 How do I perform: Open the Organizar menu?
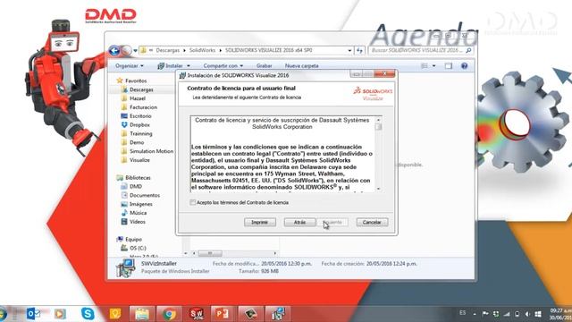point(129,65)
